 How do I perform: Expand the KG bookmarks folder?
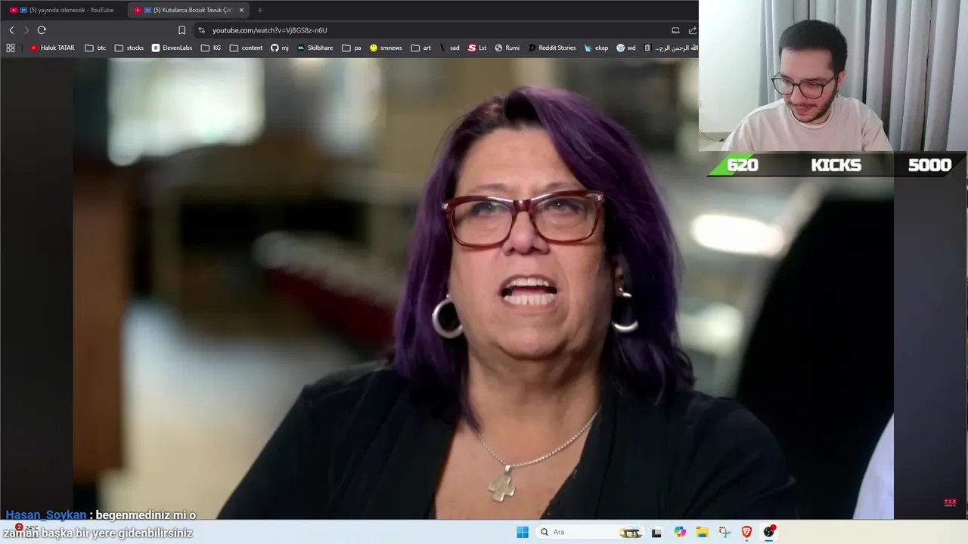(211, 48)
